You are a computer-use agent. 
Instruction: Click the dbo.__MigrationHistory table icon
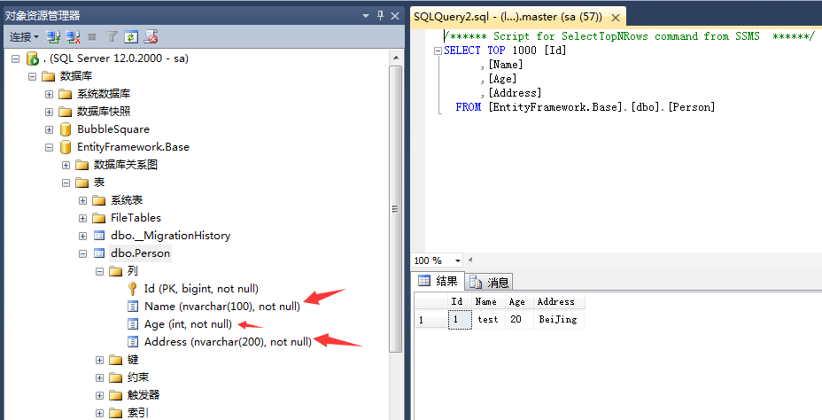click(98, 236)
